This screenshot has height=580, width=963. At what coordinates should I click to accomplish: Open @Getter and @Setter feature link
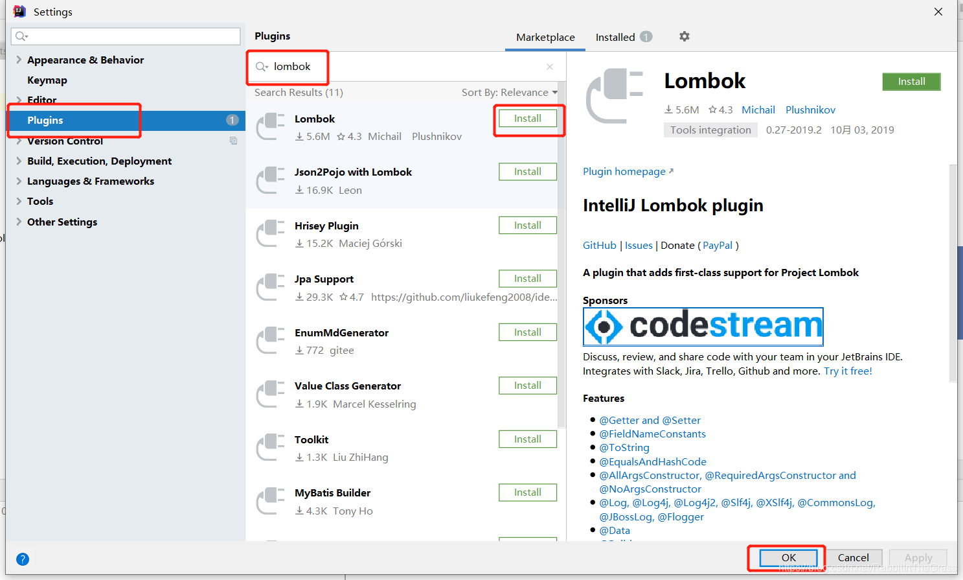650,421
